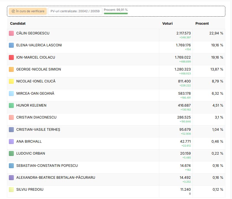Select candidate name NICOLAE-IONEL CIUCĂ
The height and width of the screenshot is (199, 232).
[x=36, y=81]
